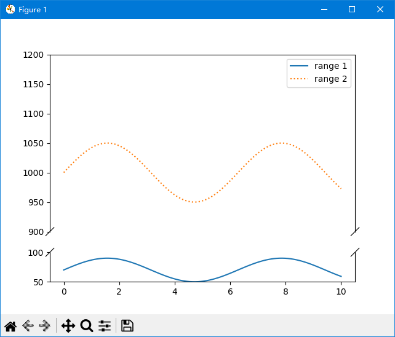Click the blue line sample in legend

coord(299,66)
